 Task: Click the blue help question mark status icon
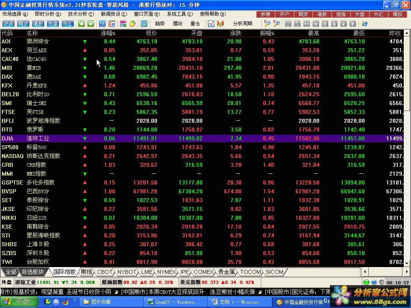[374, 282]
